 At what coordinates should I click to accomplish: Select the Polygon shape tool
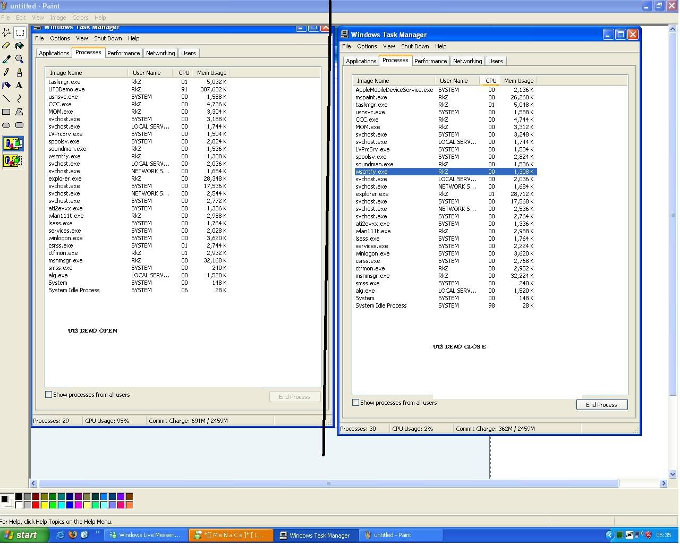point(20,112)
